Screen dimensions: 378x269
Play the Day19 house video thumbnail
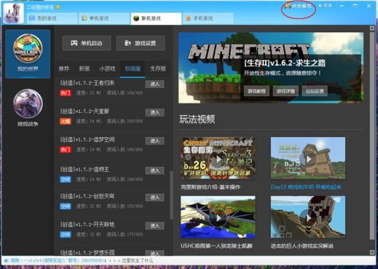click(x=308, y=158)
